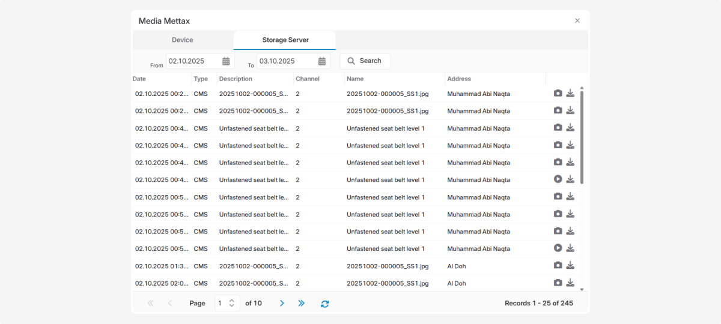Increase page number with stepper arrow
Screen dimensions: 721x324
[232, 300]
